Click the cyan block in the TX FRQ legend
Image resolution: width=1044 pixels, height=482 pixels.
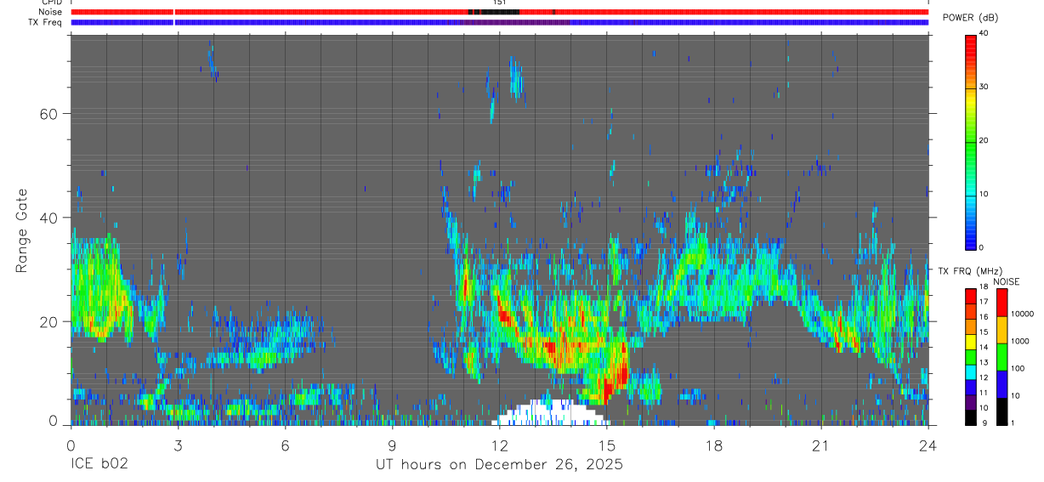[x=971, y=371]
